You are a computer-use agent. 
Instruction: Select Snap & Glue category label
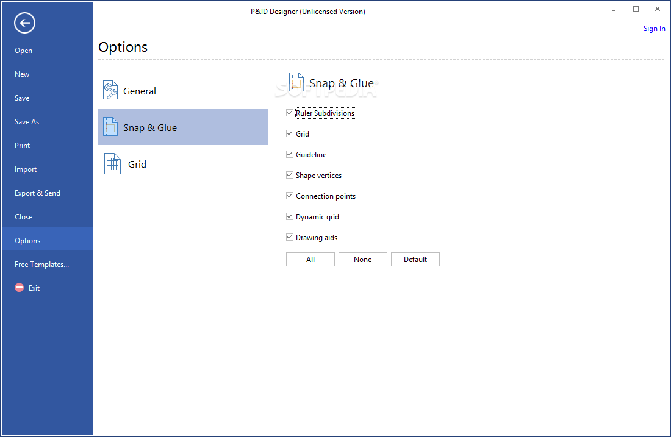(x=150, y=127)
